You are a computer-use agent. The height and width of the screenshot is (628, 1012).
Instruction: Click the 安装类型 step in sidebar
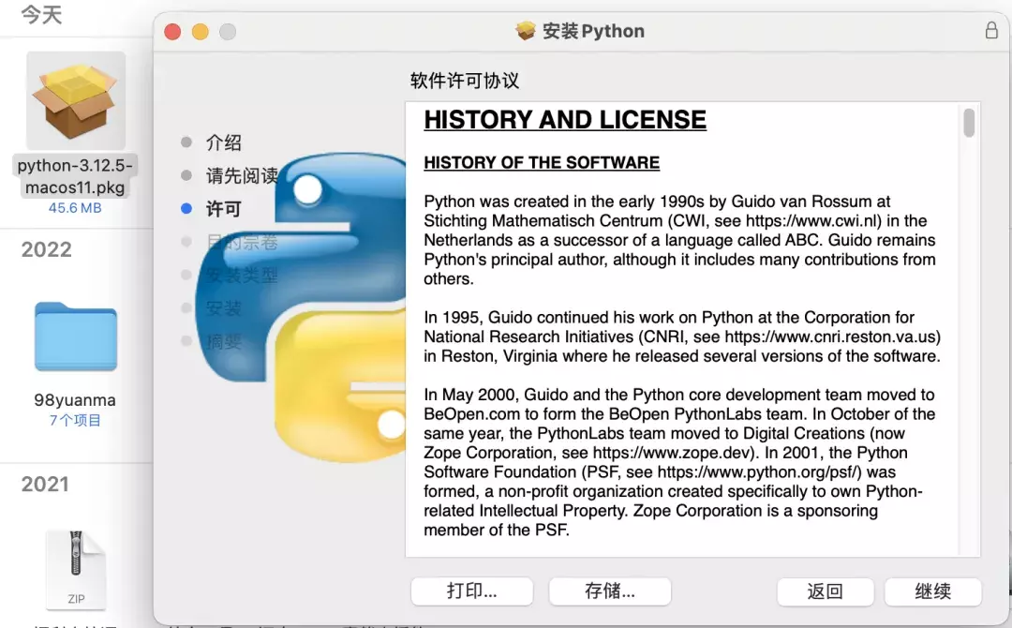click(x=242, y=275)
